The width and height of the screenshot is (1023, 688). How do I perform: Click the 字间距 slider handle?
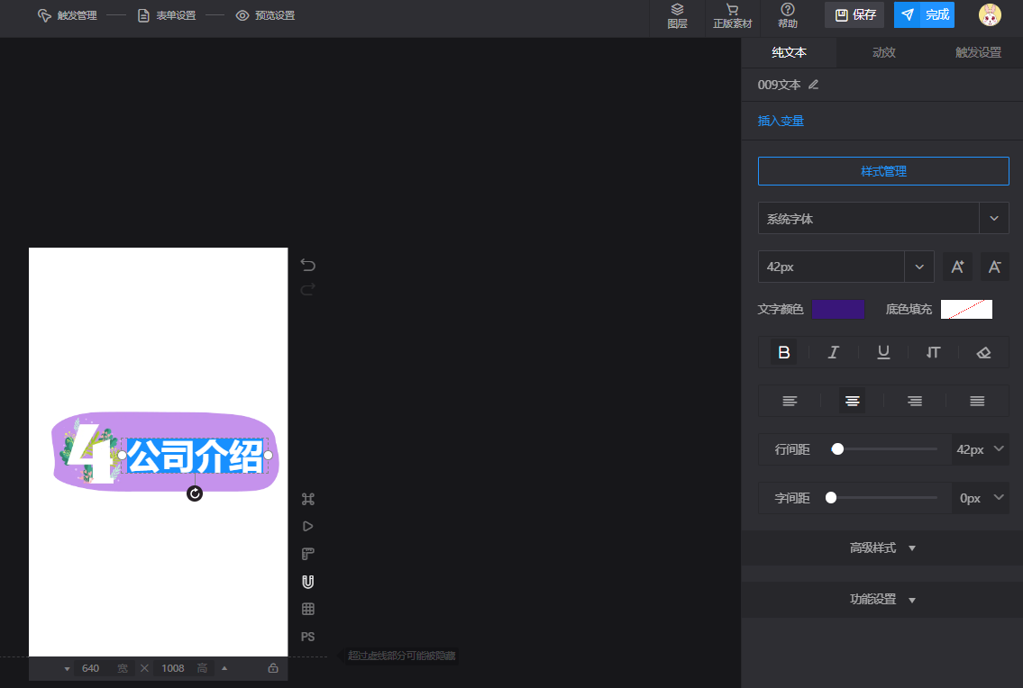tap(830, 498)
